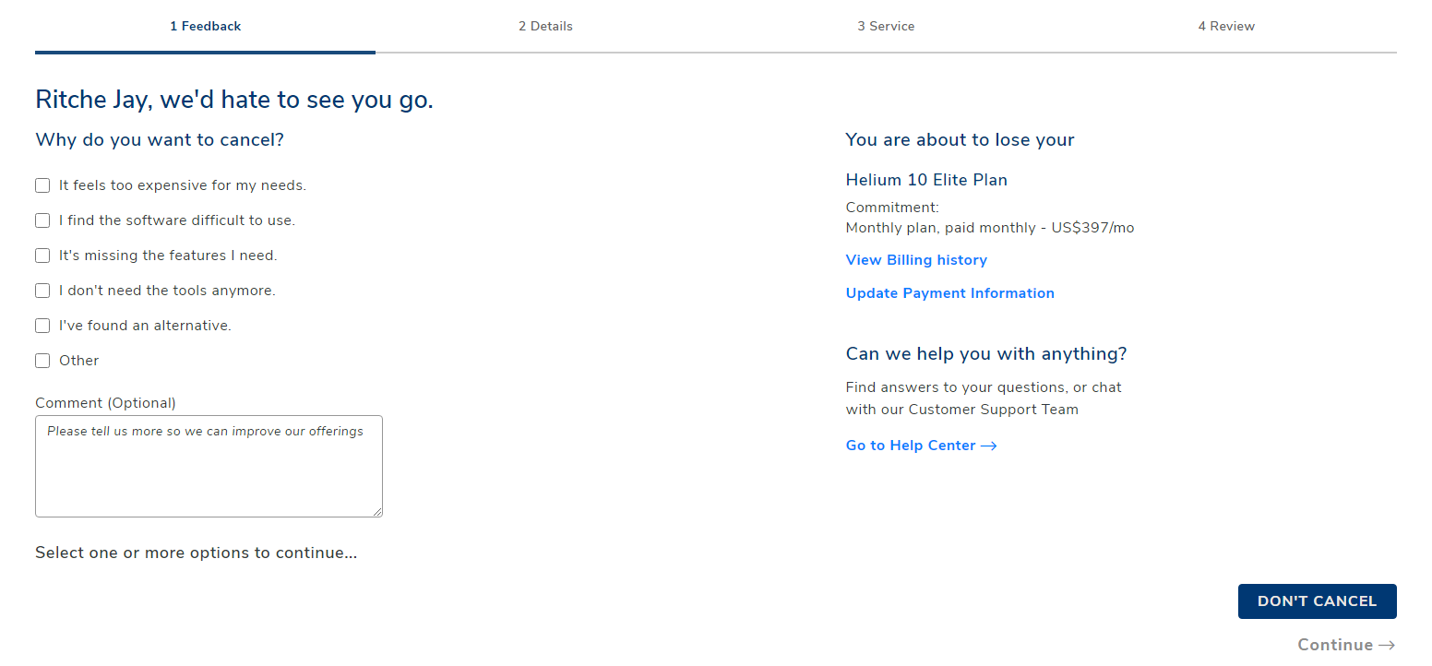Screen dimensions: 1432x666
Task: Check 'It feels too expensive for my needs'
Action: coord(42,185)
